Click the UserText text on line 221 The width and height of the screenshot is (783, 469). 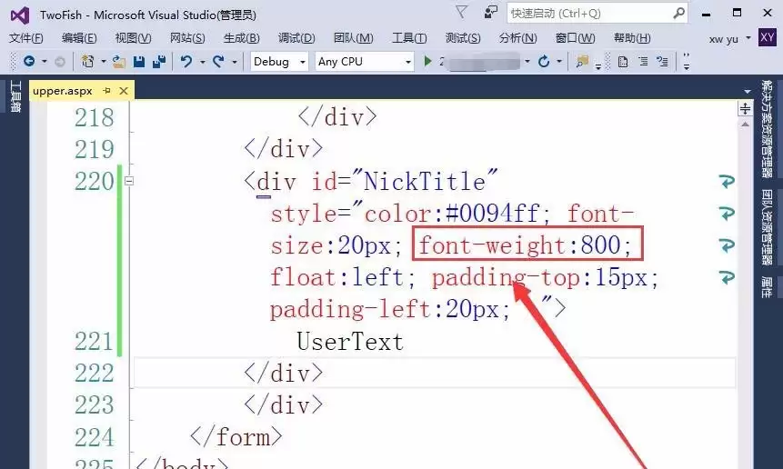click(x=350, y=342)
